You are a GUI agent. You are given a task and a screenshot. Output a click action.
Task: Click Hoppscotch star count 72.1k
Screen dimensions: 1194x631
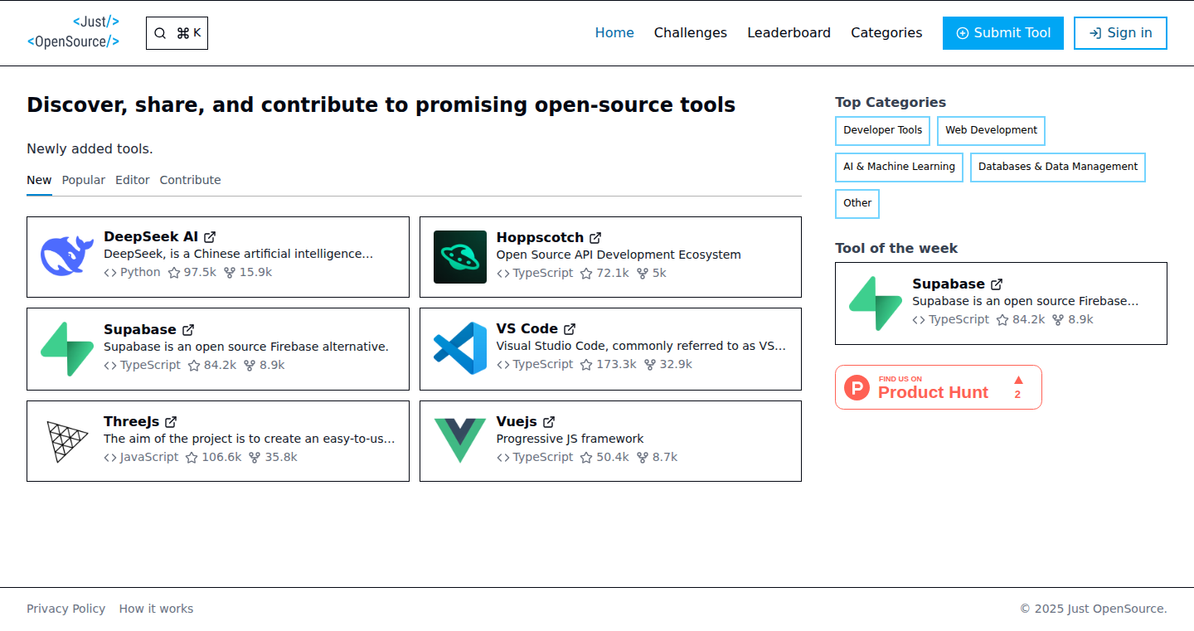point(604,273)
